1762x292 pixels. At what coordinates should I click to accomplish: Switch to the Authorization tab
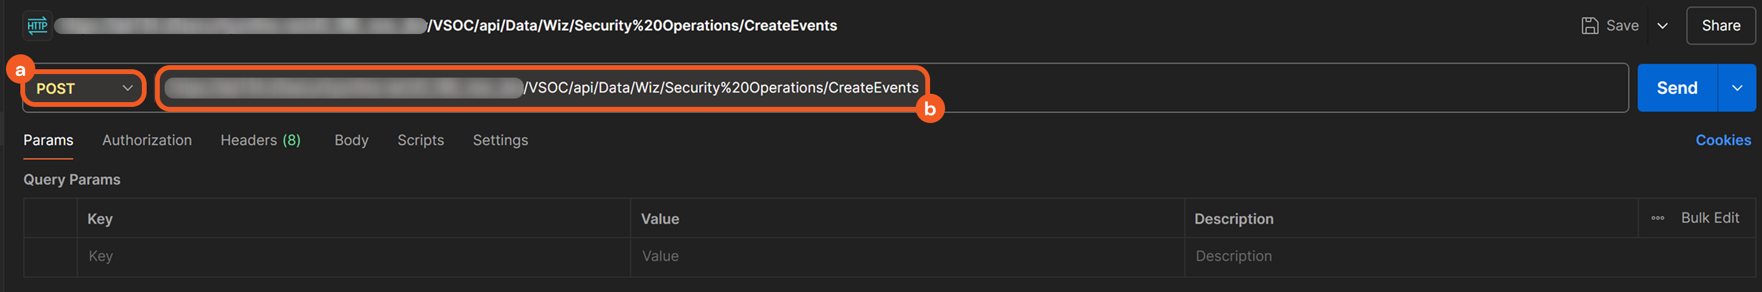click(x=147, y=140)
